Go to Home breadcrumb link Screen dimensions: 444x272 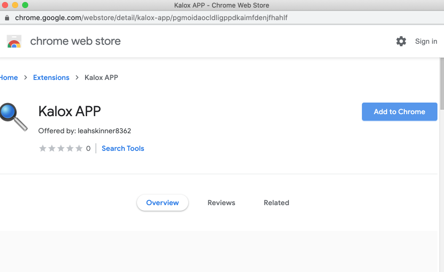pos(9,77)
